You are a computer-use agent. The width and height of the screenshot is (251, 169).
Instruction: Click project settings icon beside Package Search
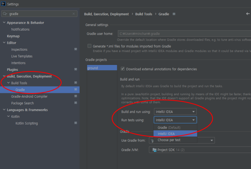coord(76,103)
